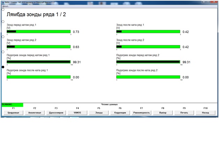Click the label Зонд перед катом ряд 1
The width and height of the screenshot is (219, 150).
[22, 25]
